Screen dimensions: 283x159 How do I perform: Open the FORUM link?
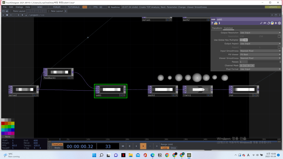(57, 7)
